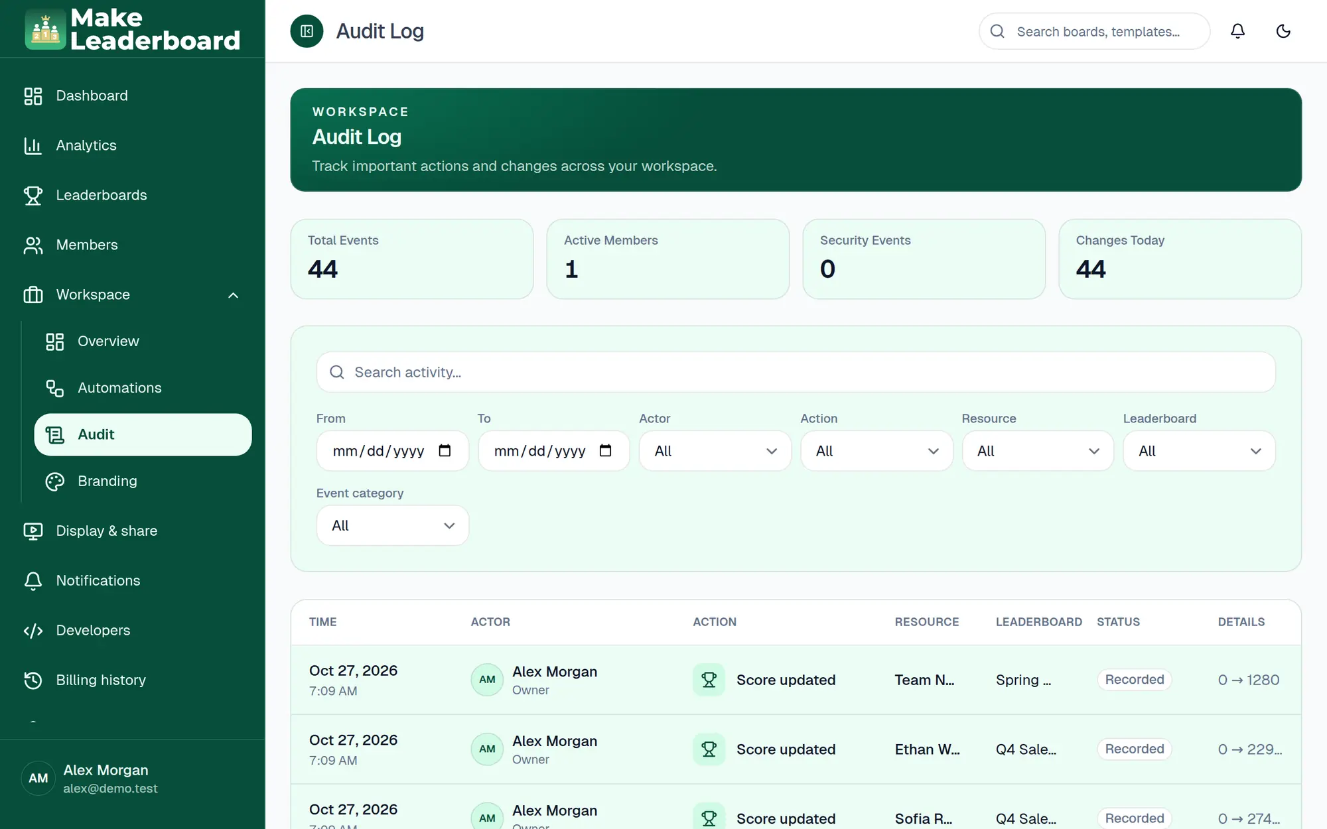Click the Recorded status in the Team N... row
This screenshot has width=1327, height=829.
1134,680
